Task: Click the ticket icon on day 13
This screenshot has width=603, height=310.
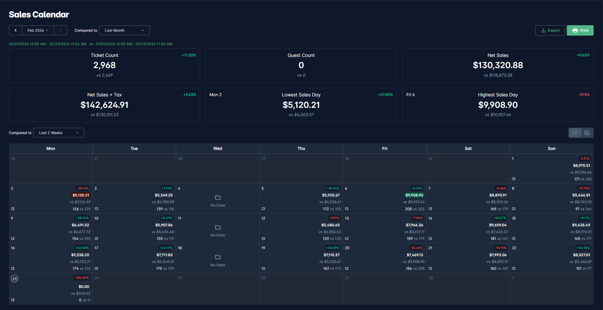Action: [347, 239]
